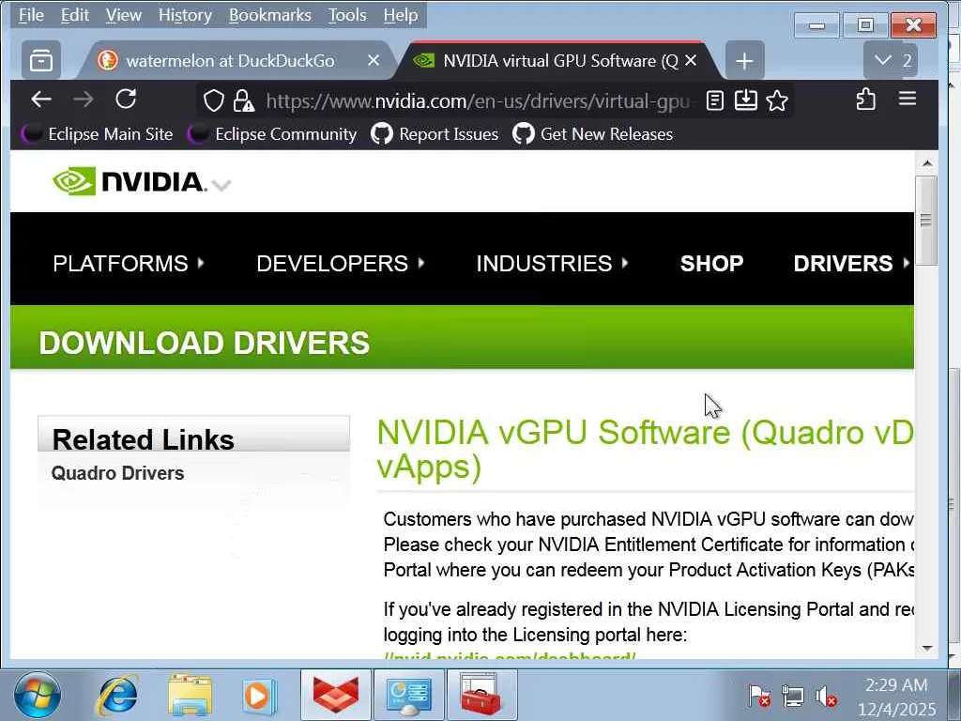
Task: Open Windows Media Player from taskbar
Action: pos(258,696)
